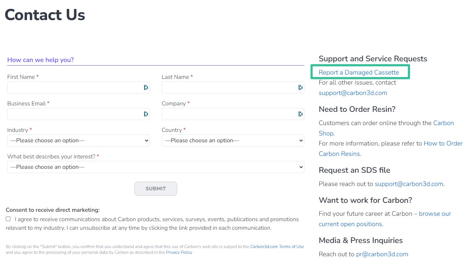Focus the Business Email input field
The image size is (474, 267).
point(78,114)
